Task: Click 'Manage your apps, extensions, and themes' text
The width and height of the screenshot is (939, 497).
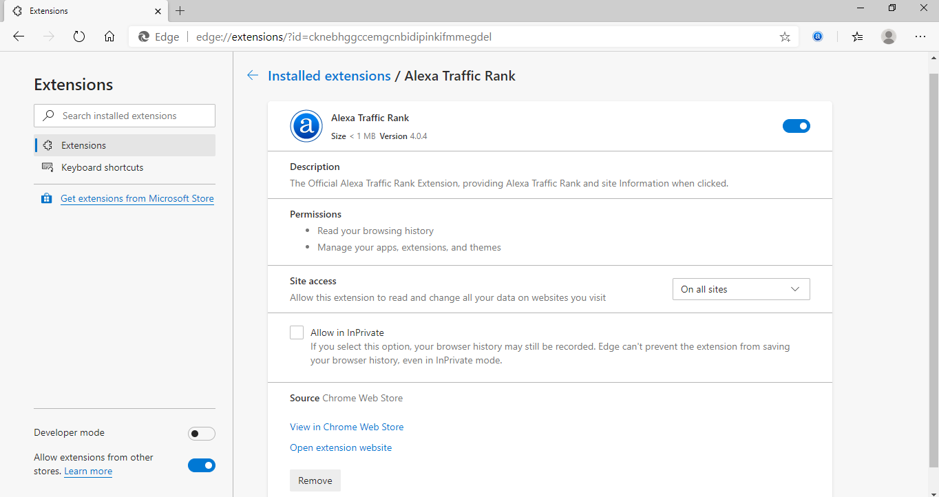Action: [409, 247]
